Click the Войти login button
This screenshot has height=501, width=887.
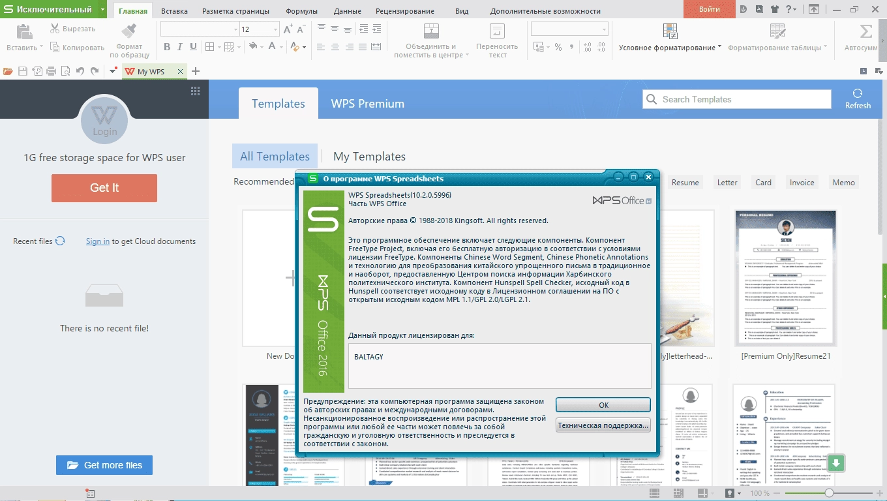click(710, 9)
